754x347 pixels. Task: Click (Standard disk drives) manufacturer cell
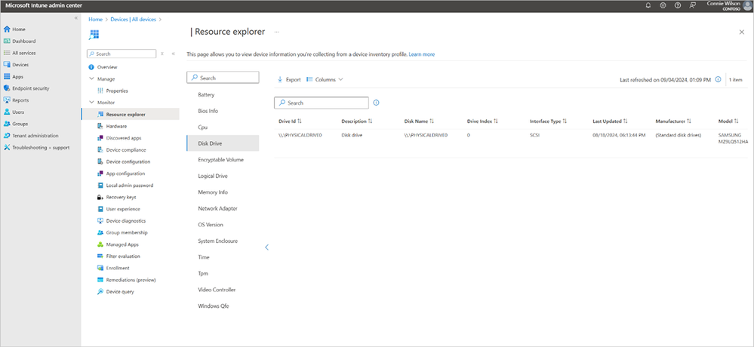click(x=678, y=136)
